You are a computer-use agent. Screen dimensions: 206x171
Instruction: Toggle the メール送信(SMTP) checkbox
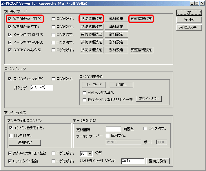point(10,35)
